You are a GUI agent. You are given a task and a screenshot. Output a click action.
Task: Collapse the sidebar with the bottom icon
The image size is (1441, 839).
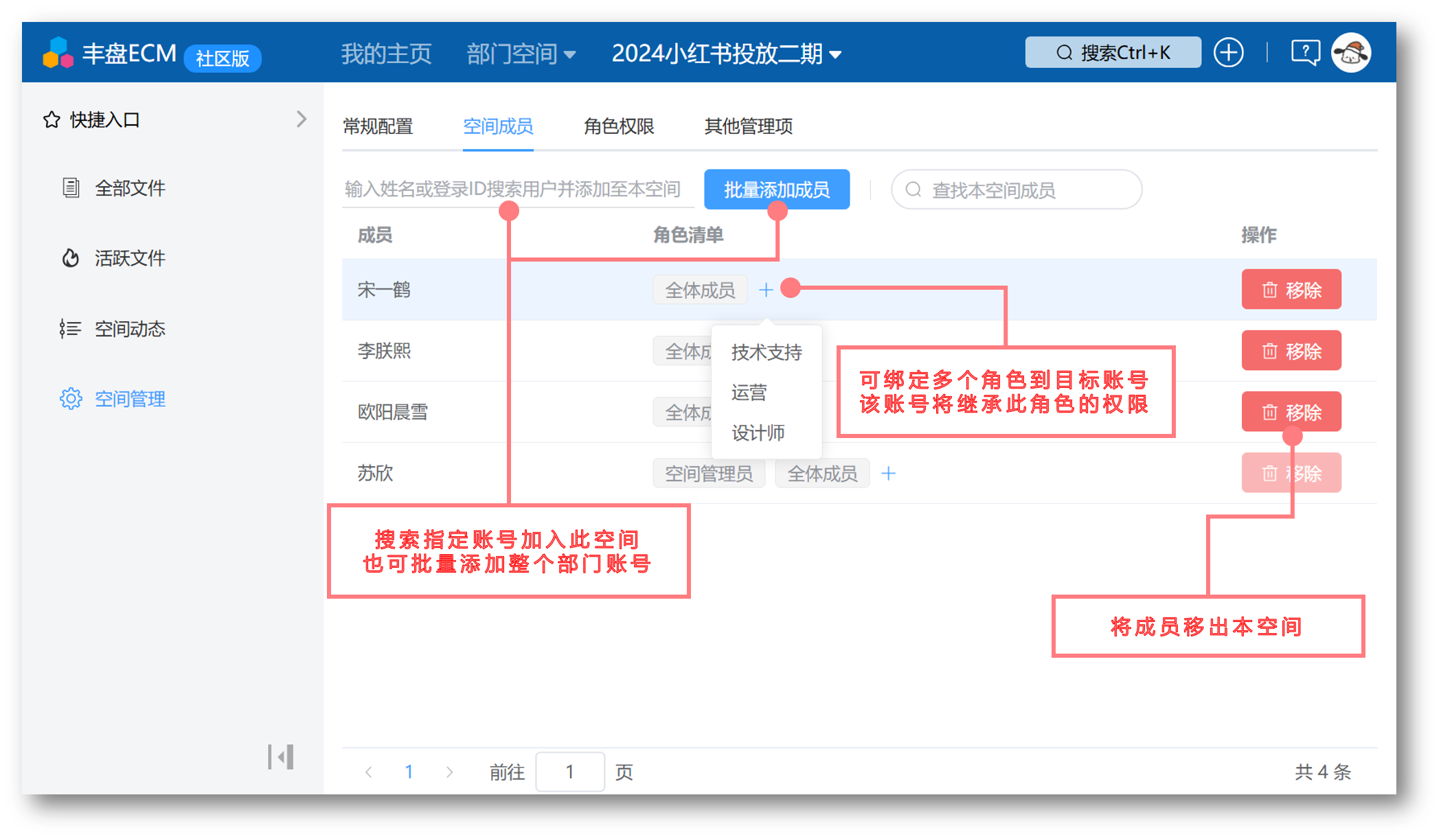281,757
